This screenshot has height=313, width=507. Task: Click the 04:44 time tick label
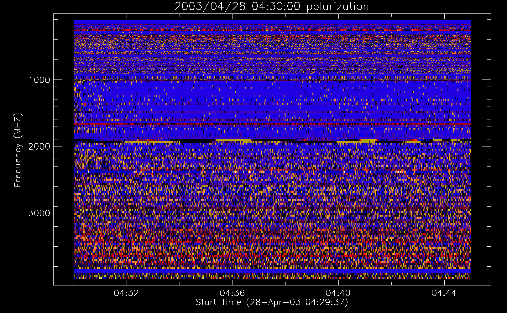click(444, 293)
